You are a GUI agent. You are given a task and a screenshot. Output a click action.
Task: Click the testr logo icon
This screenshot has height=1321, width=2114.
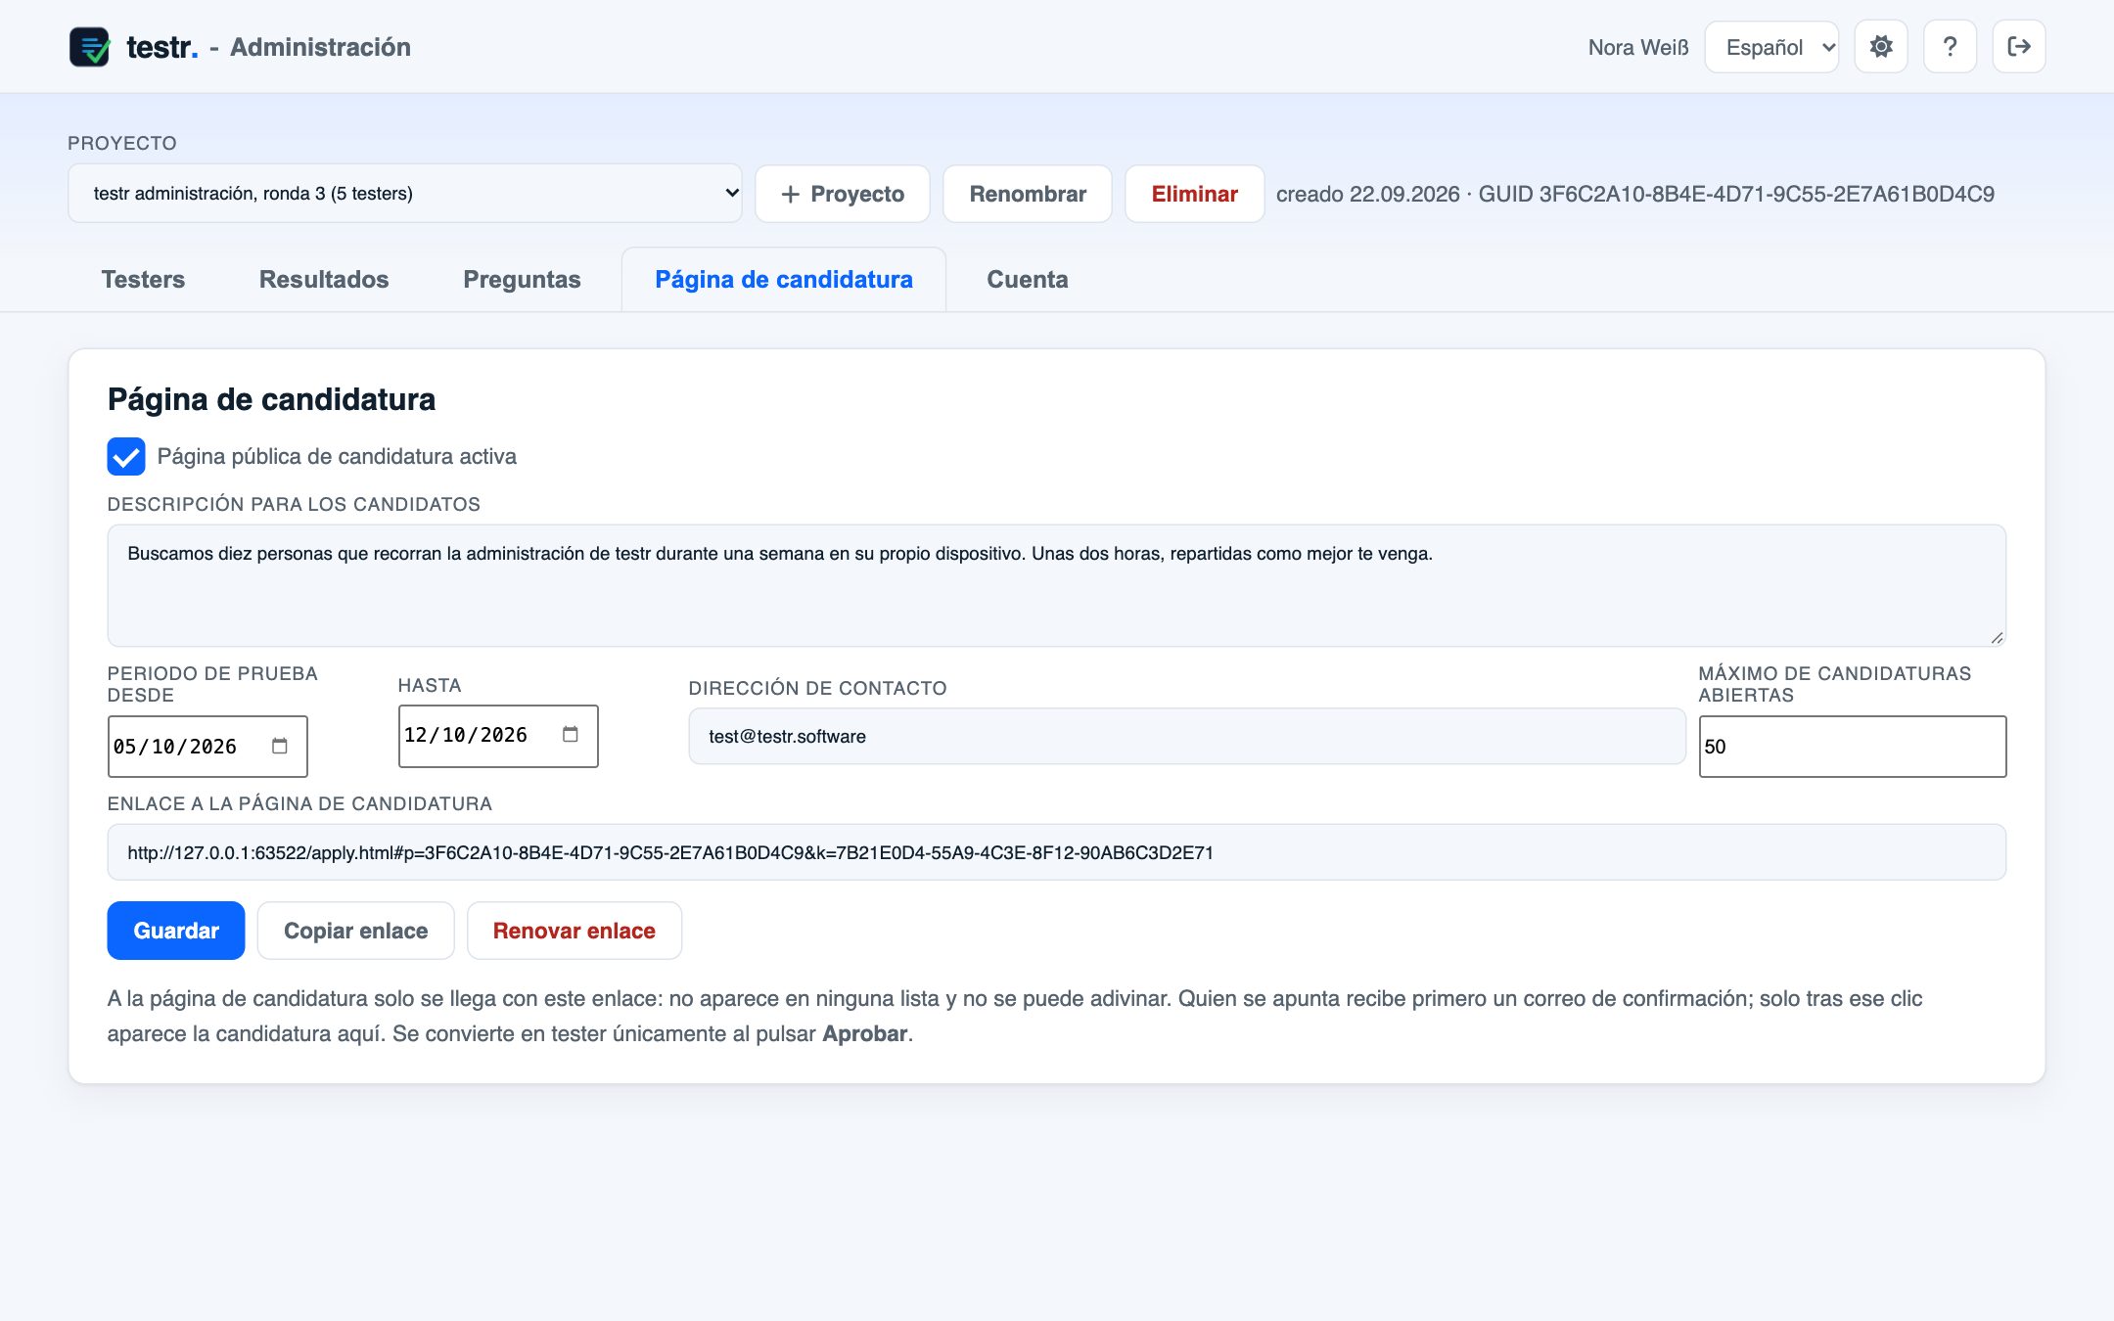point(89,47)
